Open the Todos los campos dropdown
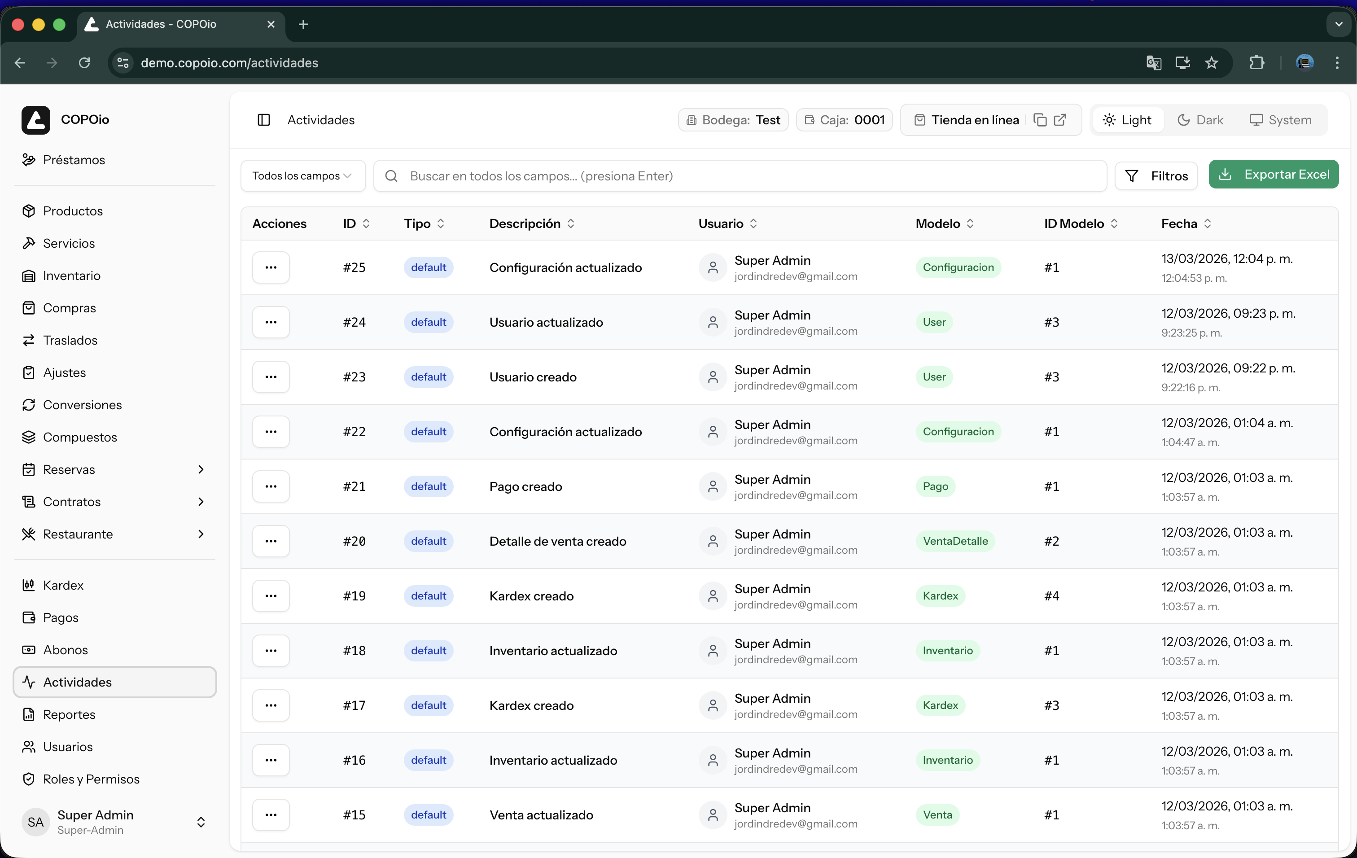 click(302, 176)
